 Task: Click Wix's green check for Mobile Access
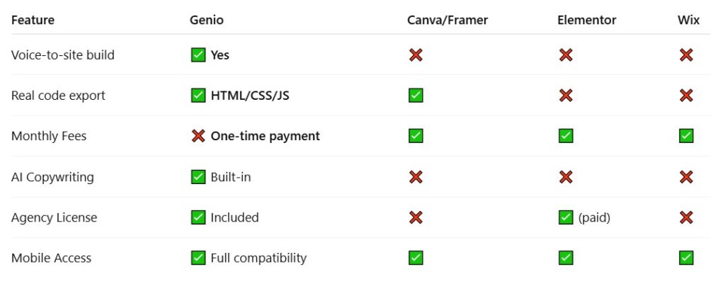(686, 258)
